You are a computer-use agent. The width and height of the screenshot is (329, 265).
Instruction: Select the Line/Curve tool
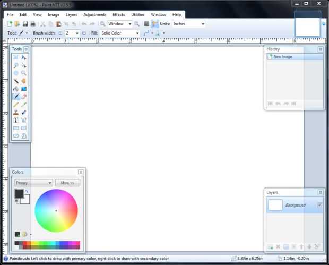(x=24, y=120)
